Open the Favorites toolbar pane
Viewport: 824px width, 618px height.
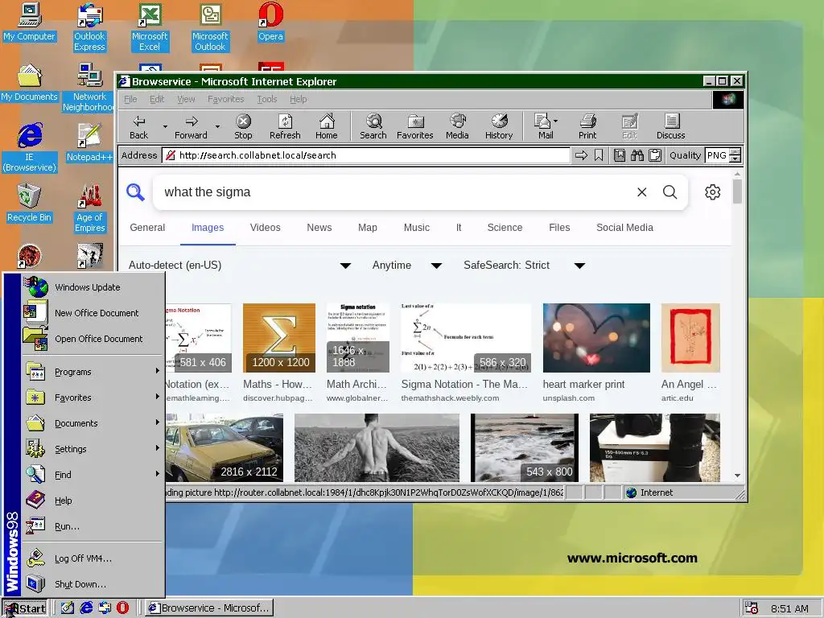(x=414, y=126)
